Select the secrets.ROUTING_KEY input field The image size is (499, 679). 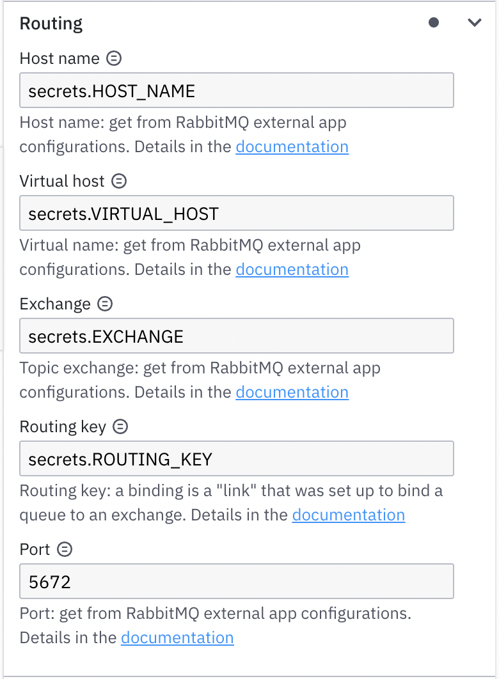pyautogui.click(x=236, y=458)
